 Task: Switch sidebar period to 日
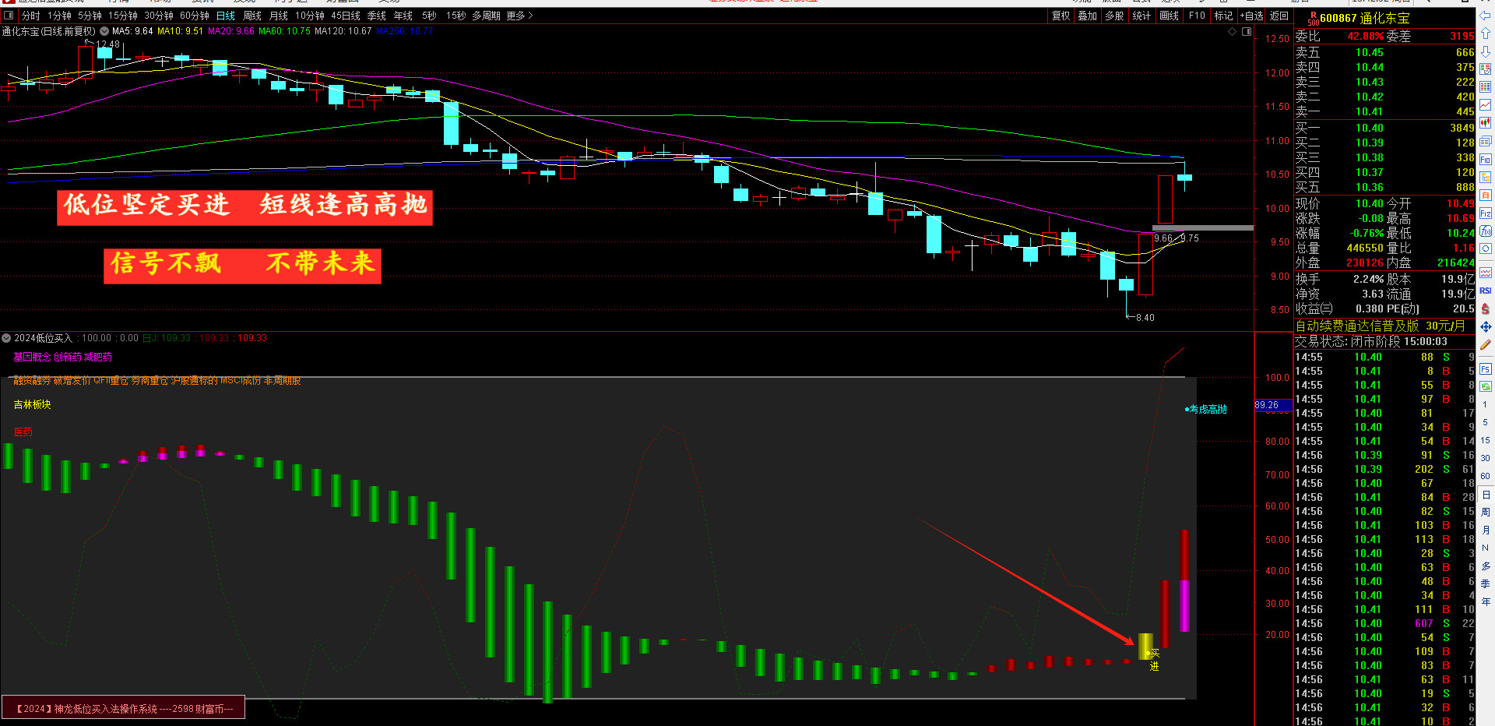[1486, 495]
